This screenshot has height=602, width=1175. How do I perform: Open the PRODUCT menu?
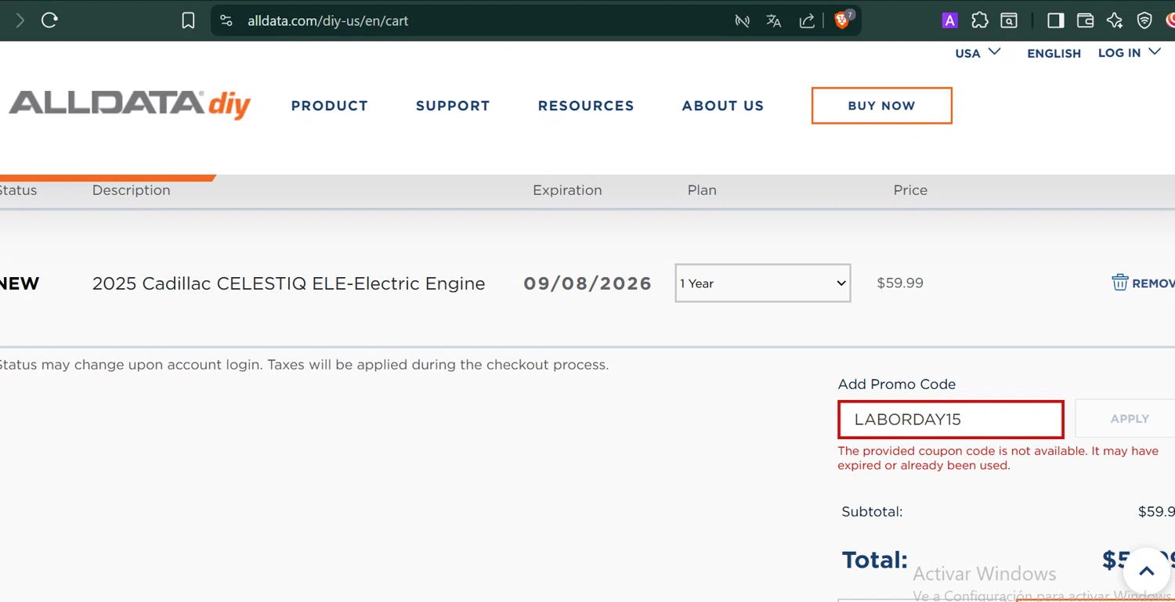(x=329, y=106)
